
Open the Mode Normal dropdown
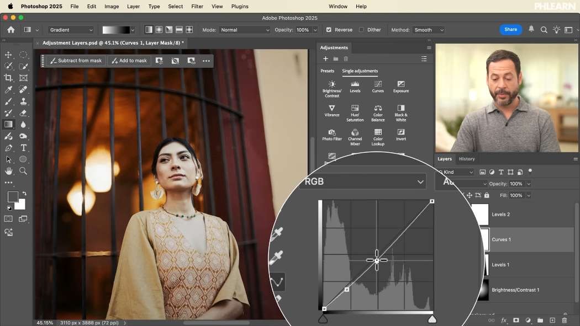245,30
